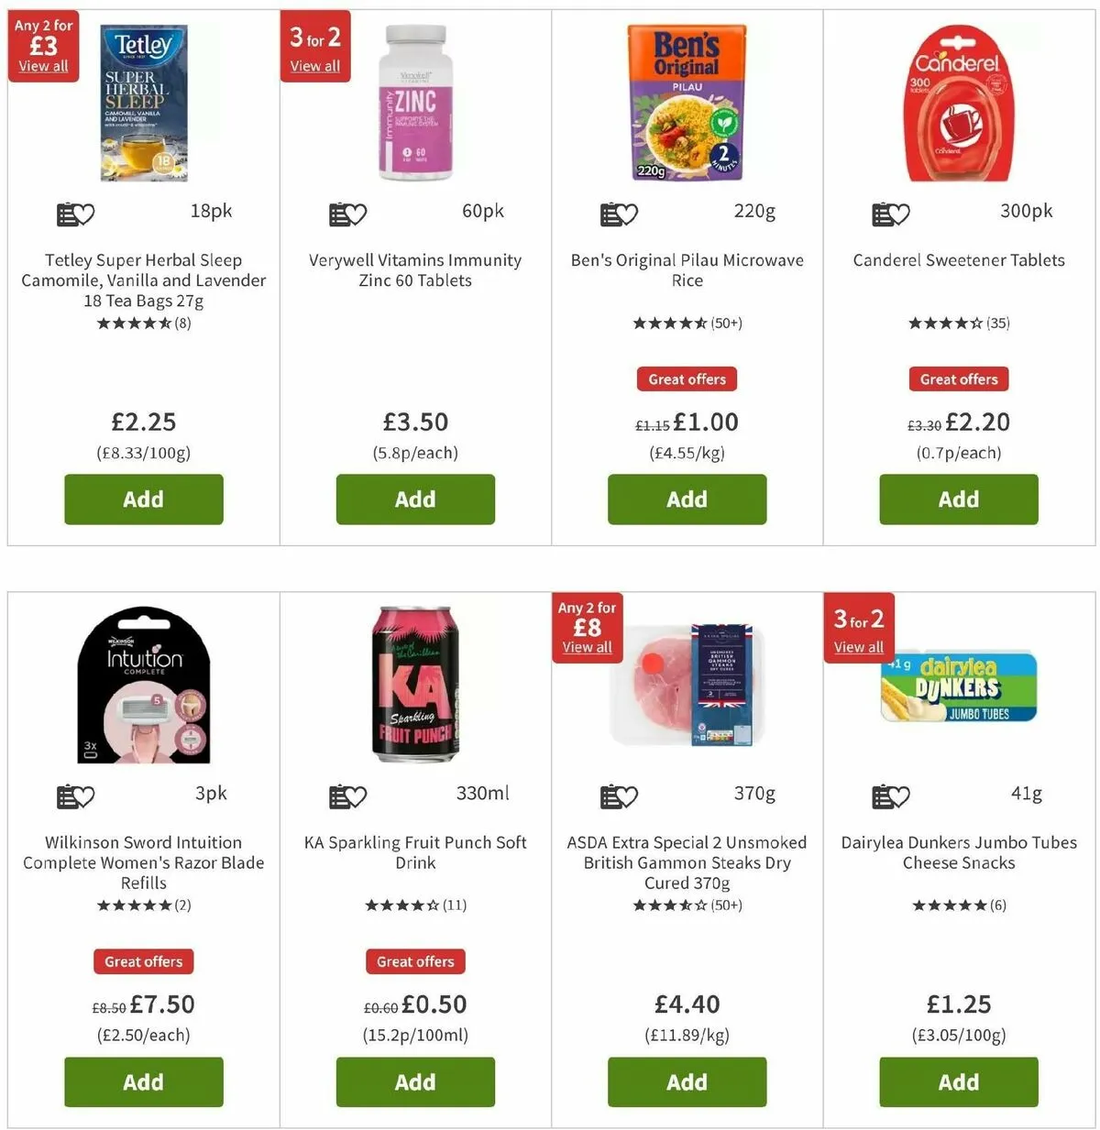Add KA Sparkling Fruit Punch to basket
The width and height of the screenshot is (1100, 1130).
coord(415,1081)
